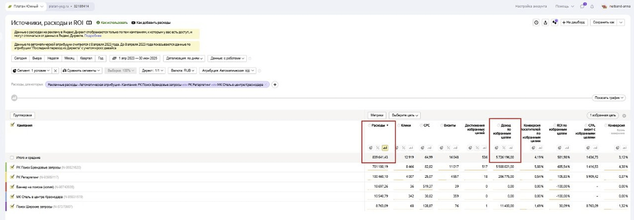Open table settings gear icon
This screenshot has width=634, height=220.
[x=624, y=116]
